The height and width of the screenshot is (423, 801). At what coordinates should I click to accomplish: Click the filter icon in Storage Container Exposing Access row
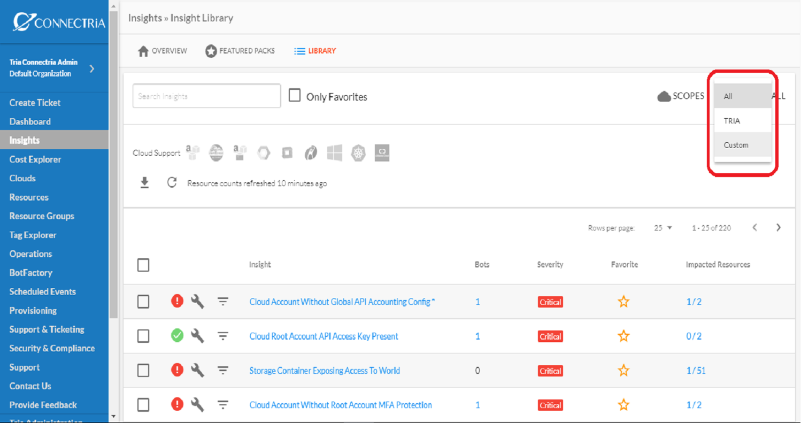tap(223, 371)
